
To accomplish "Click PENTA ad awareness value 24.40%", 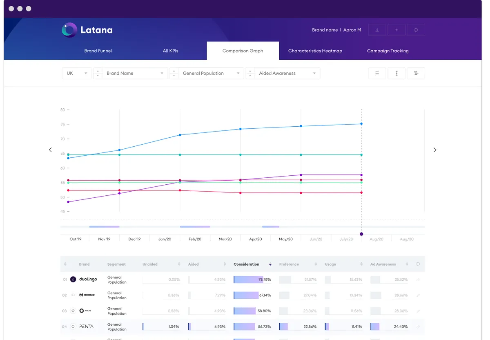I will pos(401,327).
